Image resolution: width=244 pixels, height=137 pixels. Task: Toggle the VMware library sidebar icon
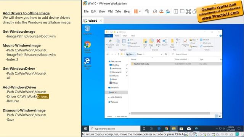click(x=176, y=11)
